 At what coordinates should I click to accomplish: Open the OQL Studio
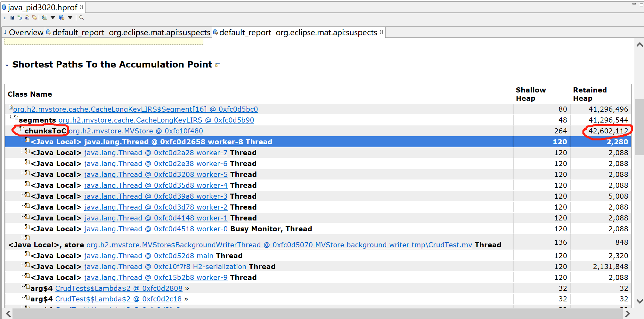[27, 18]
